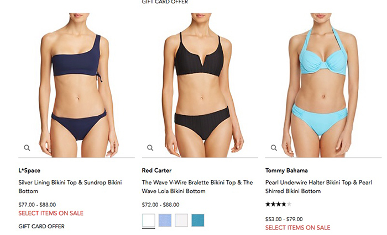Open the black Red Carter bikini product image
The image size is (387, 235).
[200, 85]
